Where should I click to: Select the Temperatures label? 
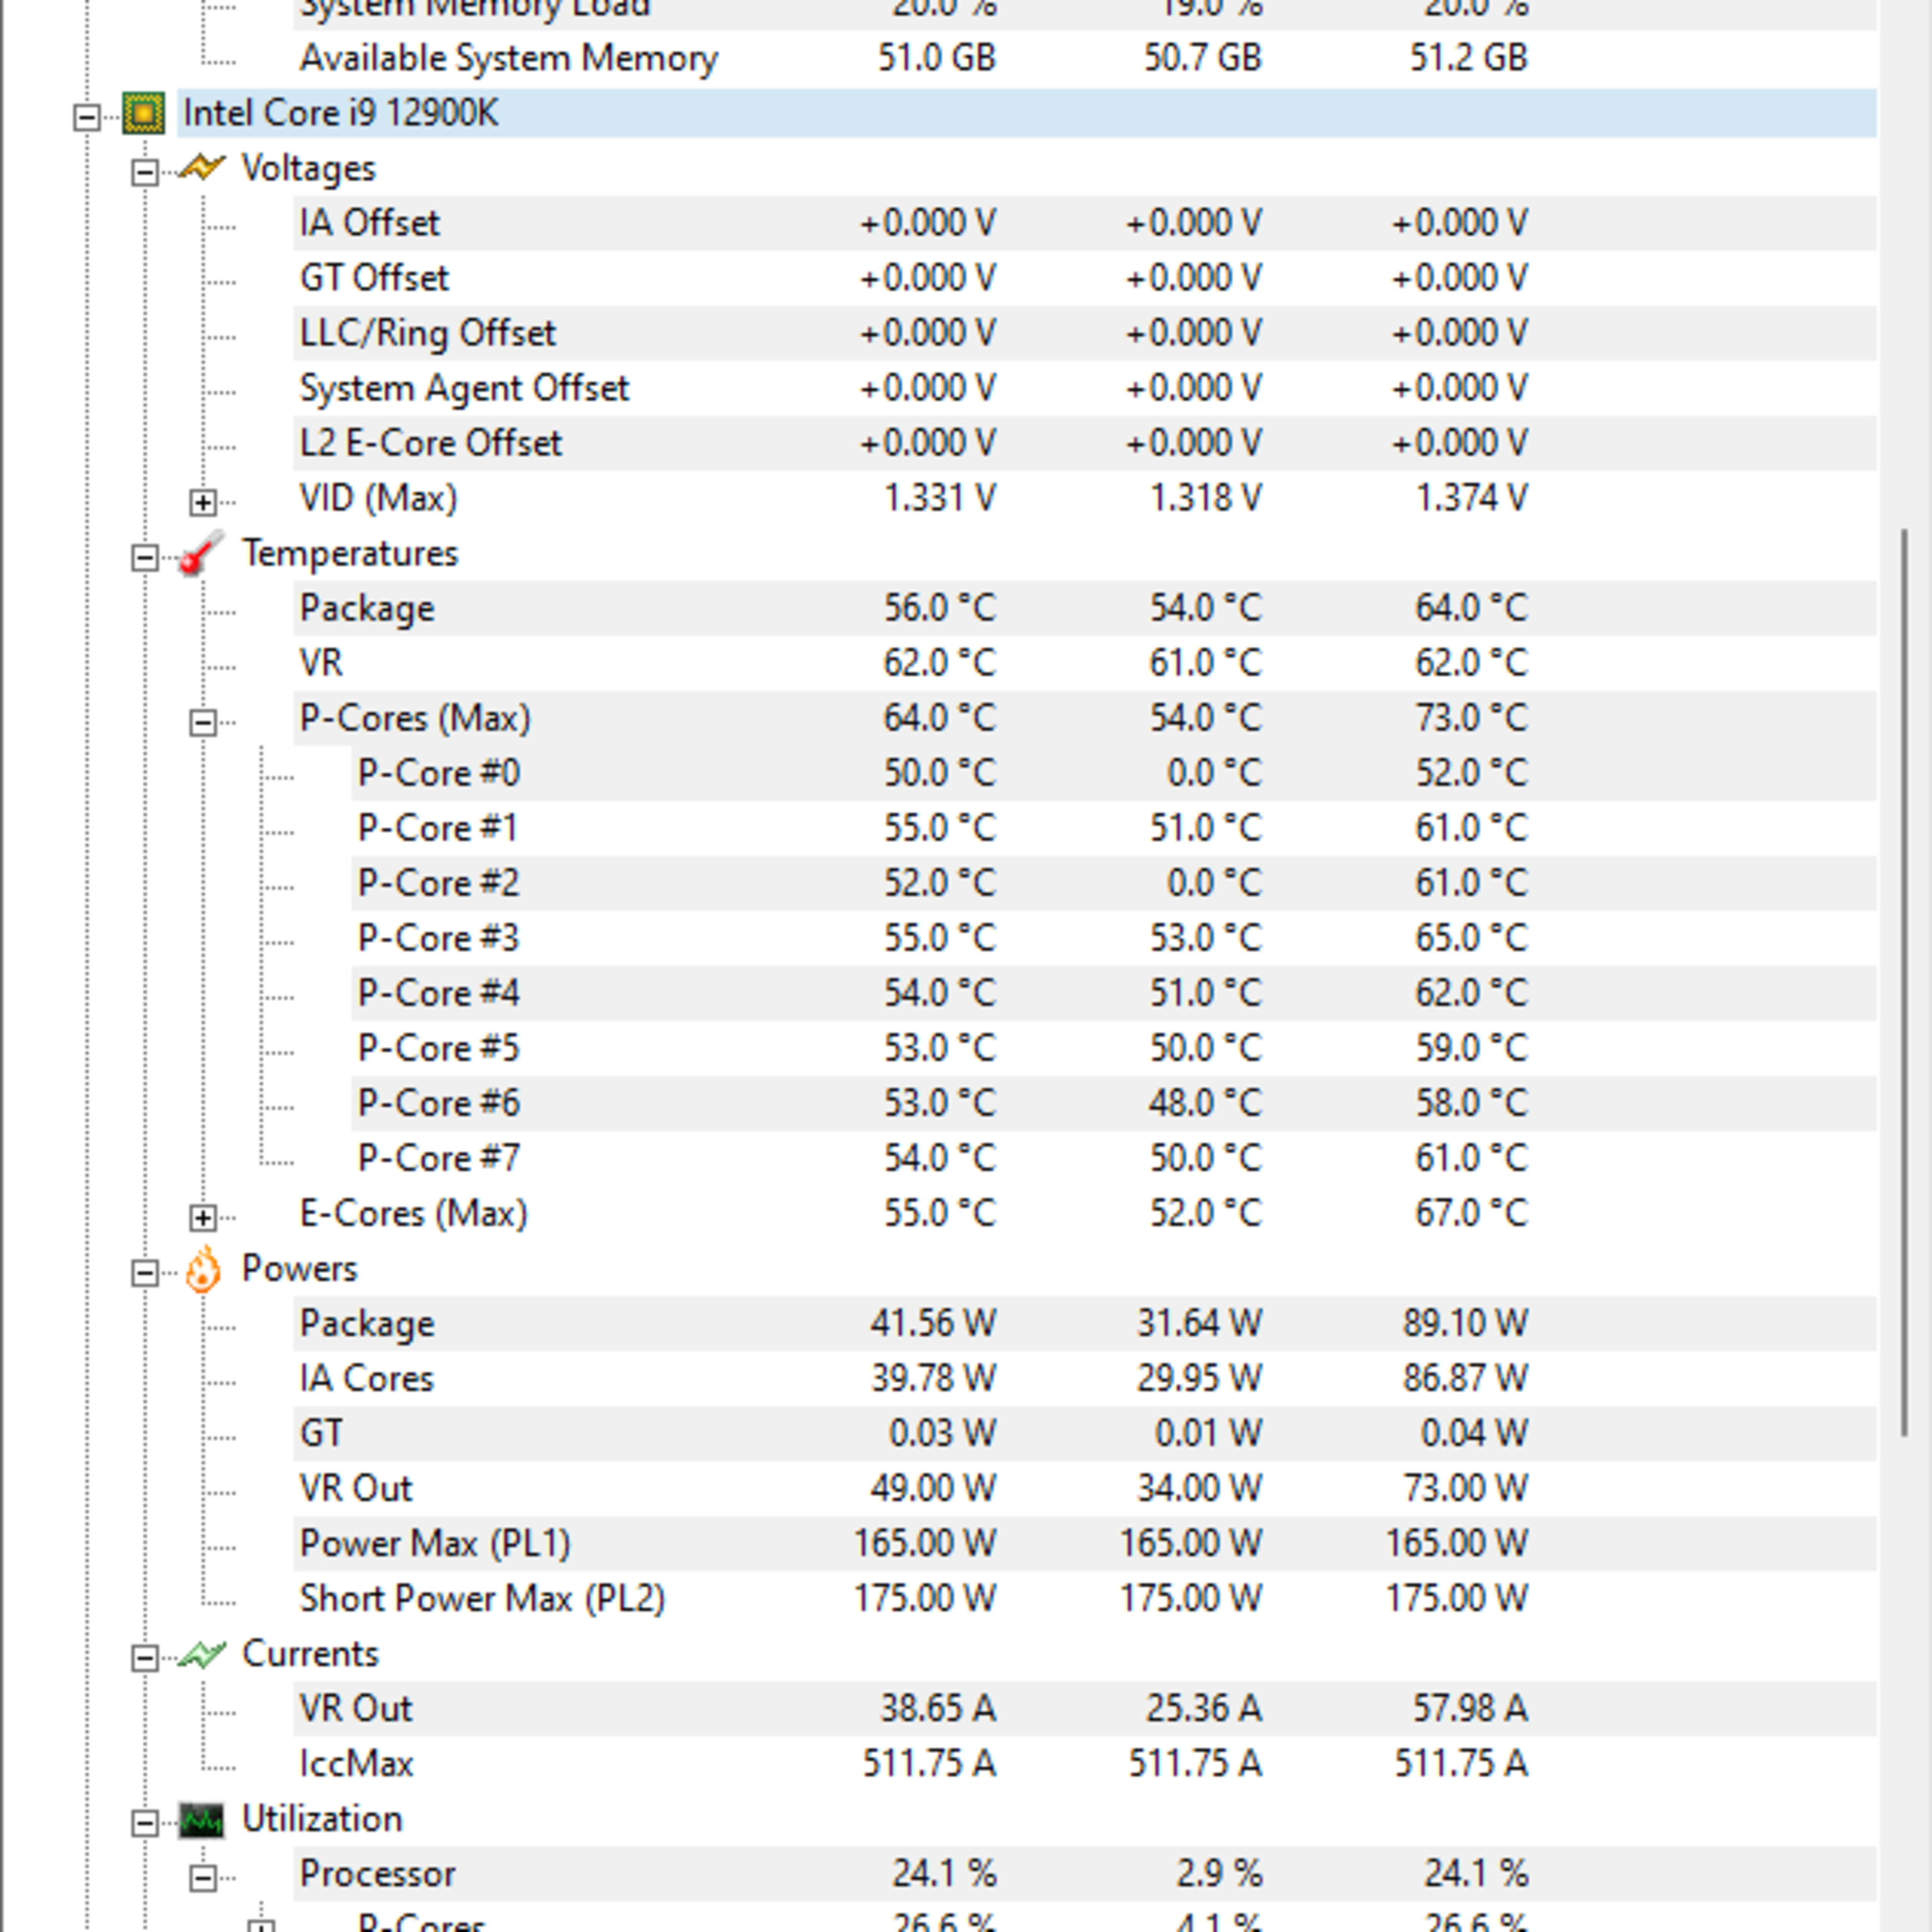pos(349,554)
